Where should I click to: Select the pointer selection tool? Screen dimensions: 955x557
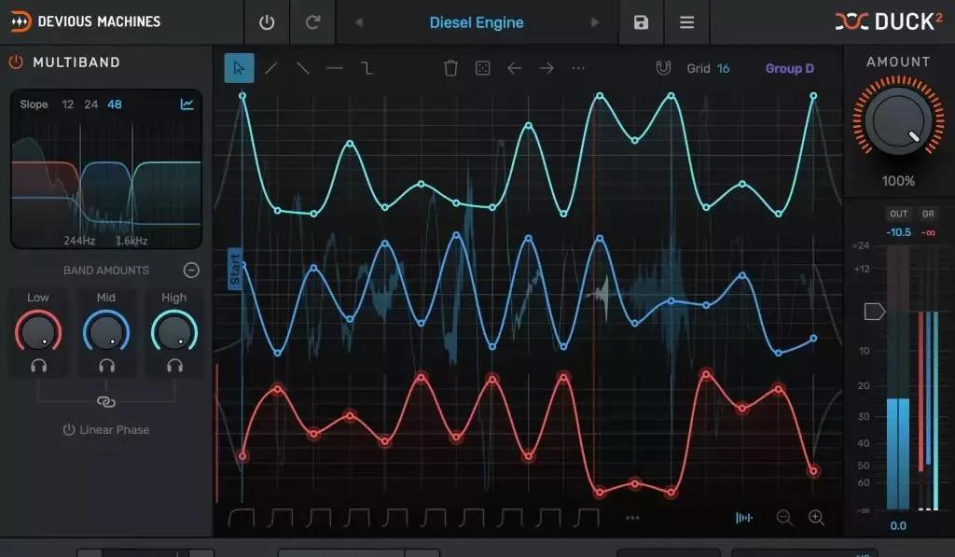point(239,68)
